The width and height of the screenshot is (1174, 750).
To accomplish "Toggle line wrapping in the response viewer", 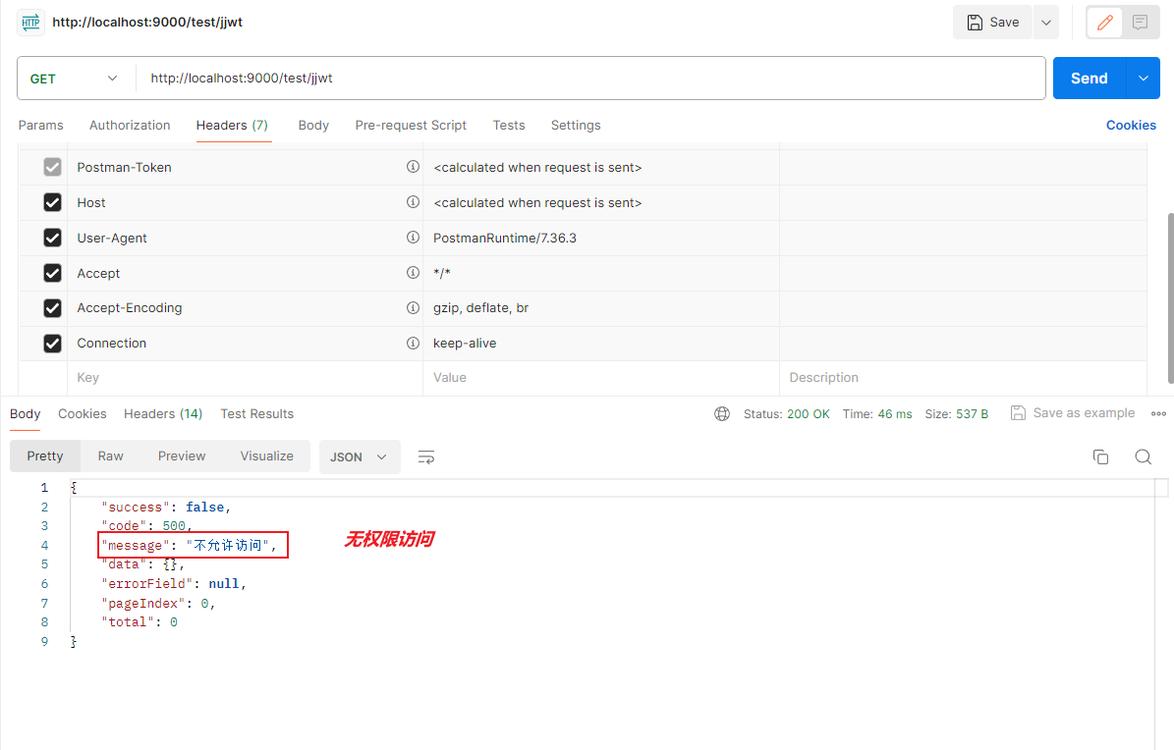I will tap(425, 456).
